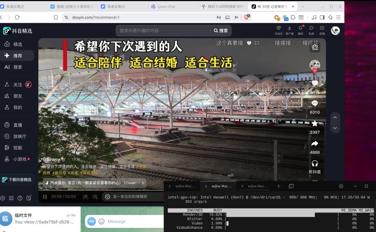Open 私信 private messages
The image size is (376, 232).
pos(311,31)
